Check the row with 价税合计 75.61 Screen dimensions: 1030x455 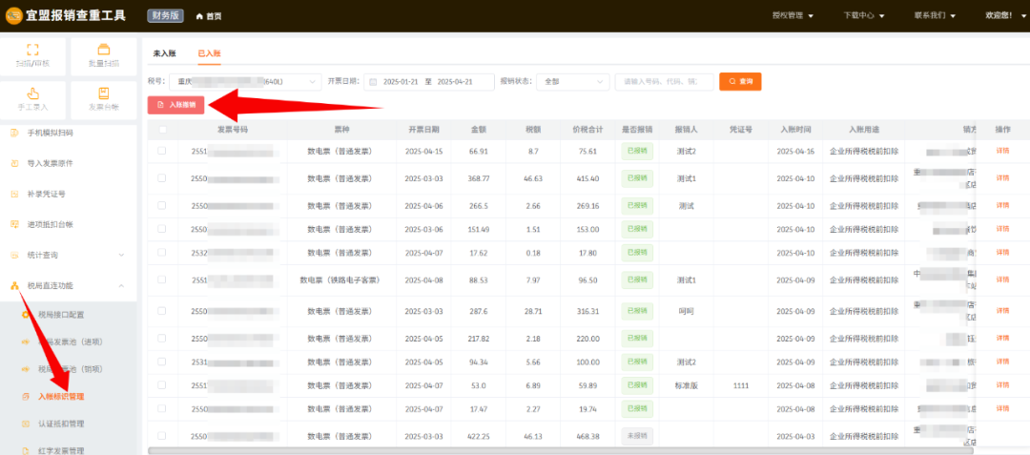(162, 151)
